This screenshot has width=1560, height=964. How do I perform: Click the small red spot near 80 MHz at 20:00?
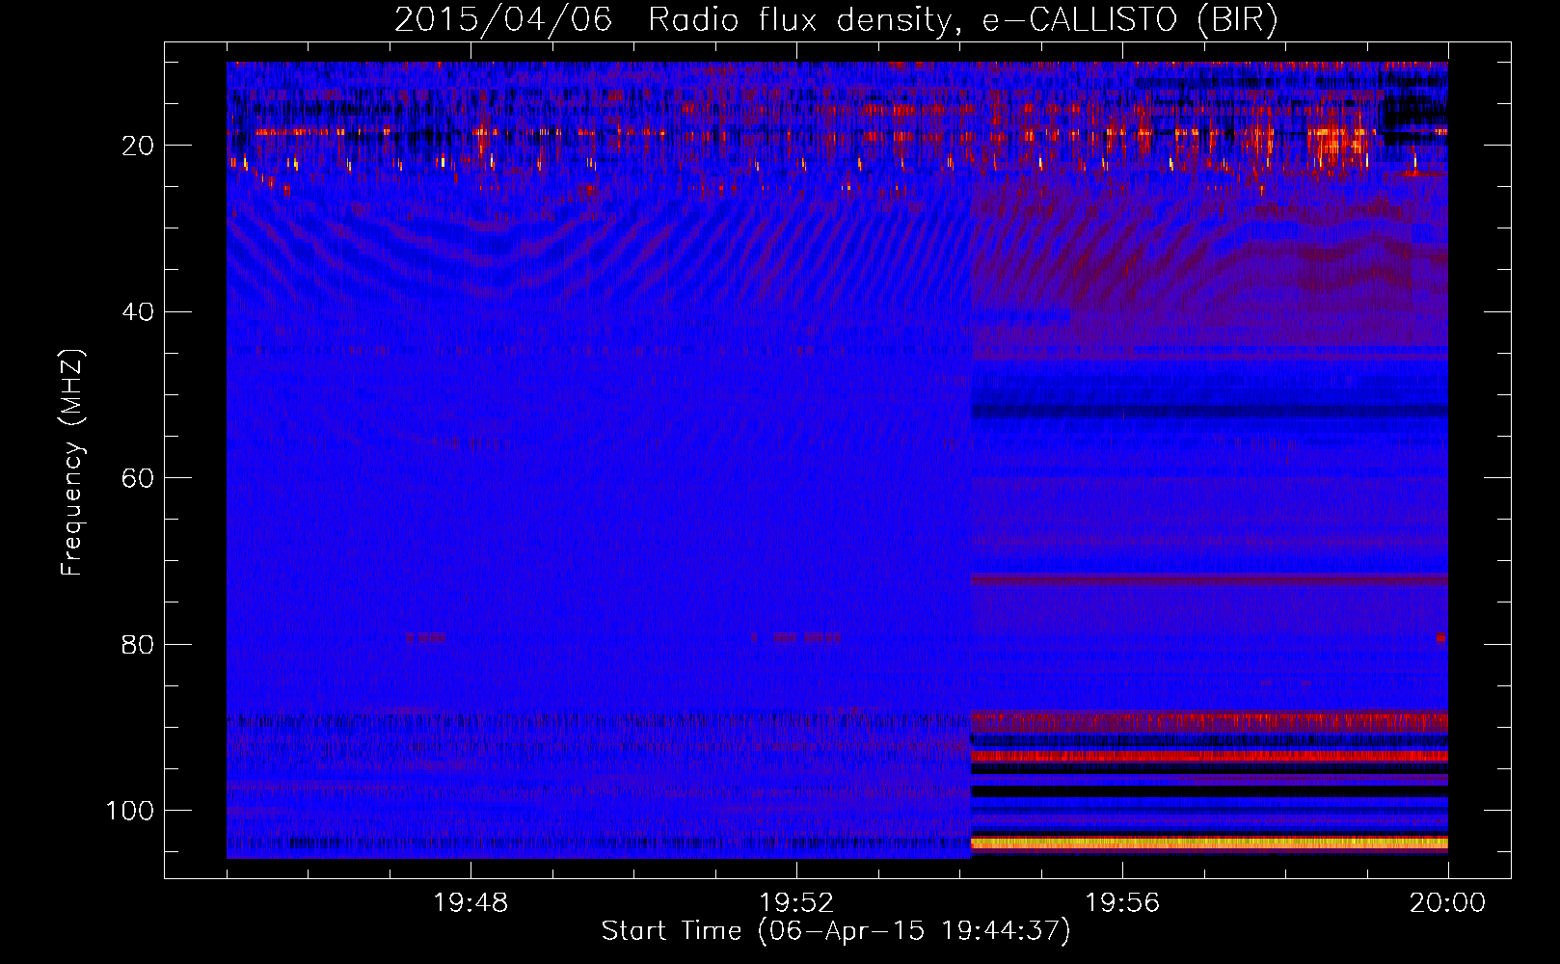[1441, 637]
